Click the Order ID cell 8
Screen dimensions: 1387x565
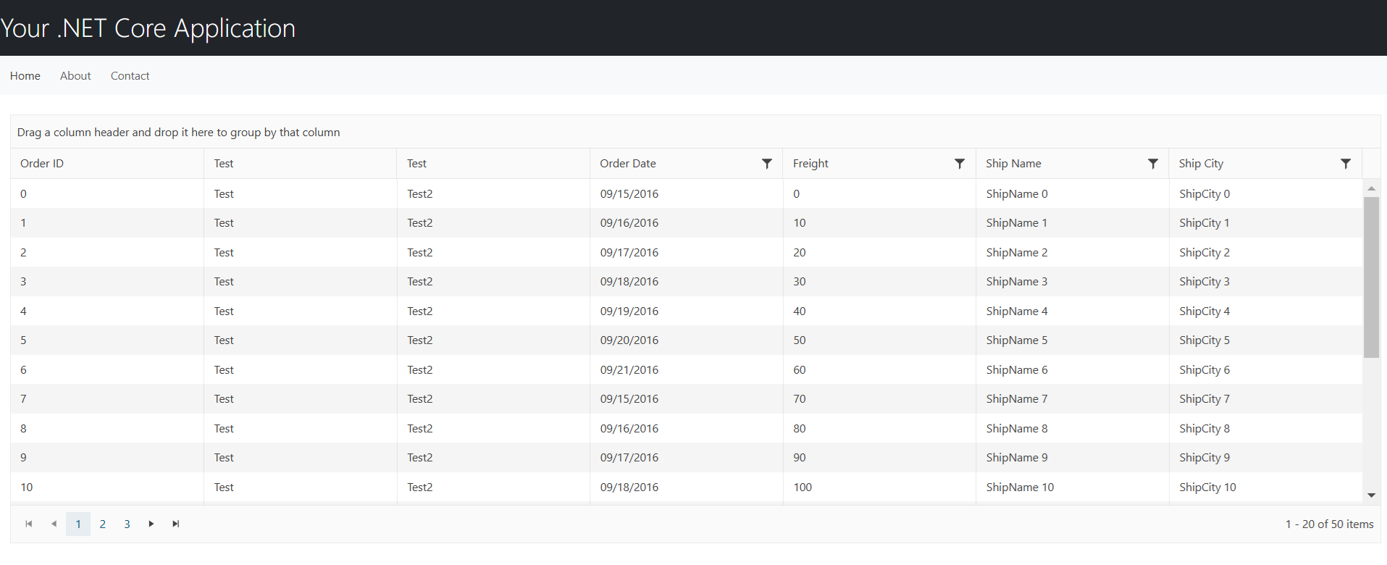point(107,428)
